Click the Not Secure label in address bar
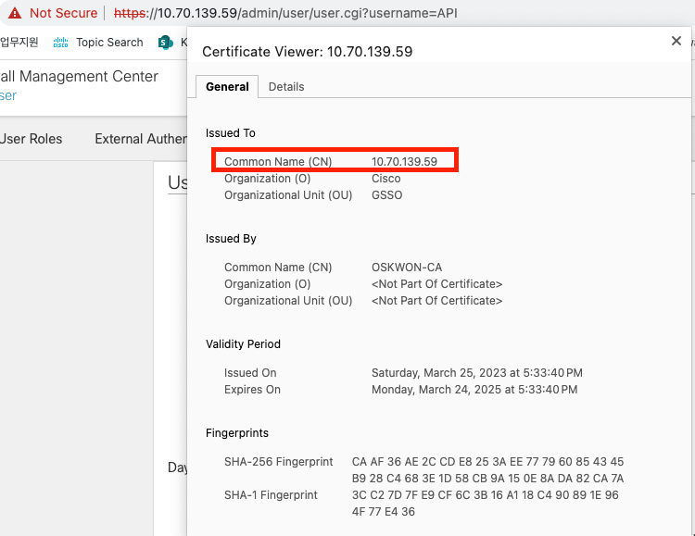Image resolution: width=695 pixels, height=536 pixels. coord(63,13)
